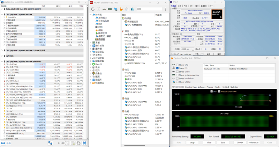
Task: Click the AIDA64 disk benchmark toolbar icon
Action: (x=104, y=9)
